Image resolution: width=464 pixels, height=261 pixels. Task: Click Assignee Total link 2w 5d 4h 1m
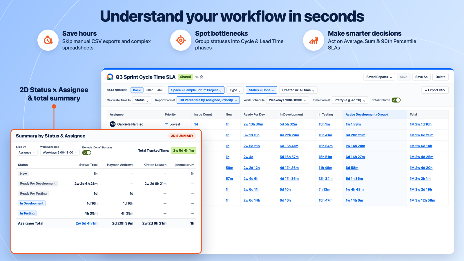(x=86, y=223)
